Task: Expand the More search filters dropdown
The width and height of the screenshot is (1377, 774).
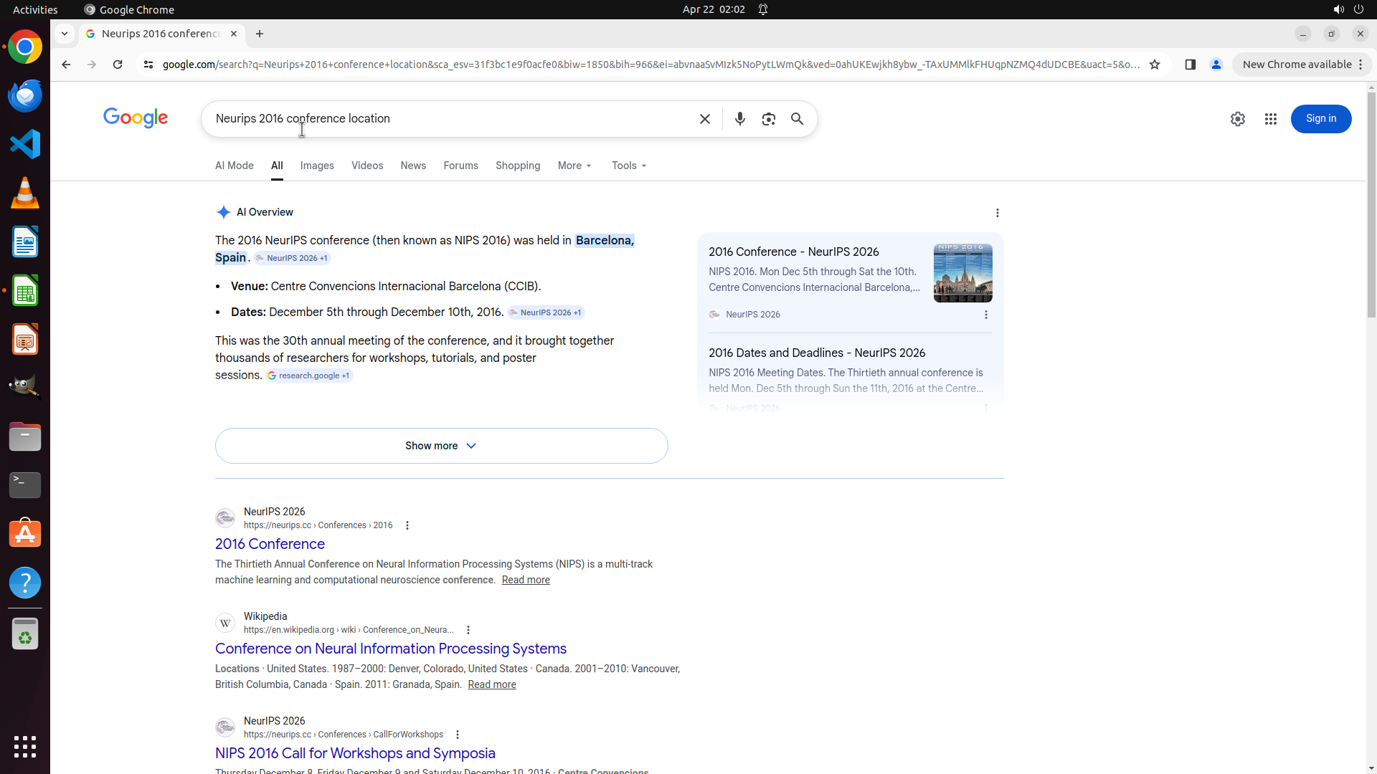Action: pyautogui.click(x=574, y=166)
